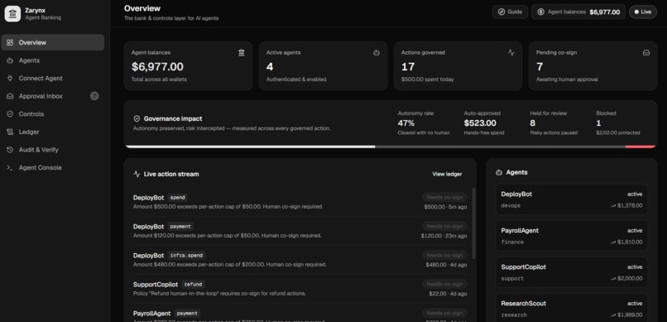The width and height of the screenshot is (667, 322).
Task: Click Needs co-sign on the $500.00 DeployBot spend
Action: 444,197
